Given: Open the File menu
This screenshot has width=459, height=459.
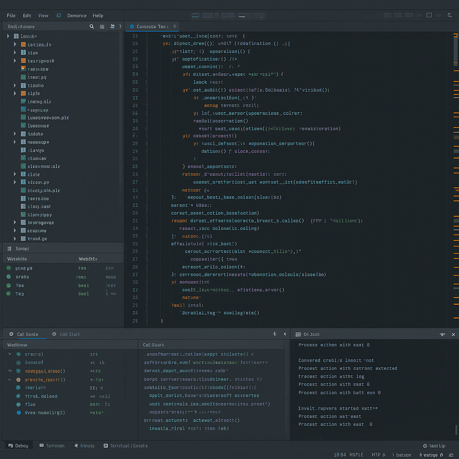Looking at the screenshot, I should coord(11,16).
